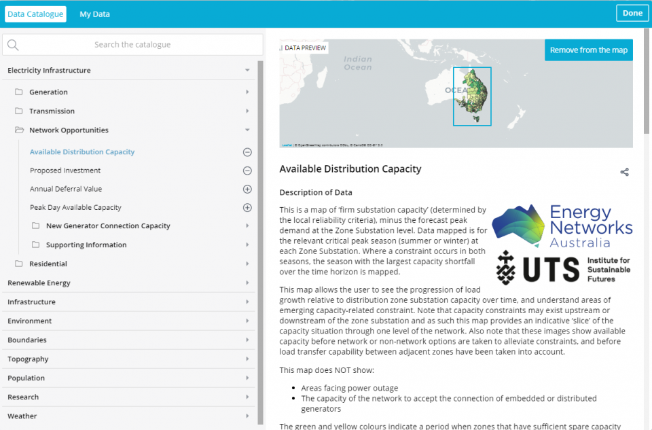Click the Residential folder icon
The width and height of the screenshot is (652, 430).
(x=19, y=264)
